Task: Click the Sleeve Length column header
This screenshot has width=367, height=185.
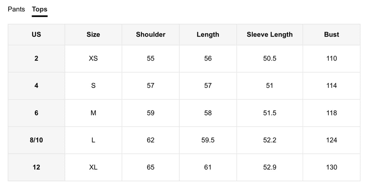Action: [270, 34]
